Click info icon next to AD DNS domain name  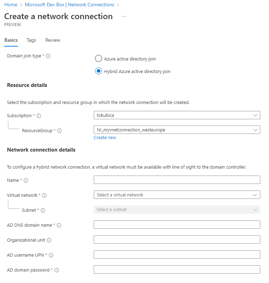pyautogui.click(x=59, y=225)
